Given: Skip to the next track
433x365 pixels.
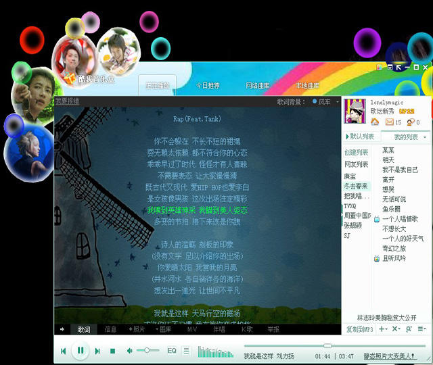Looking at the screenshot, I should point(97,351).
